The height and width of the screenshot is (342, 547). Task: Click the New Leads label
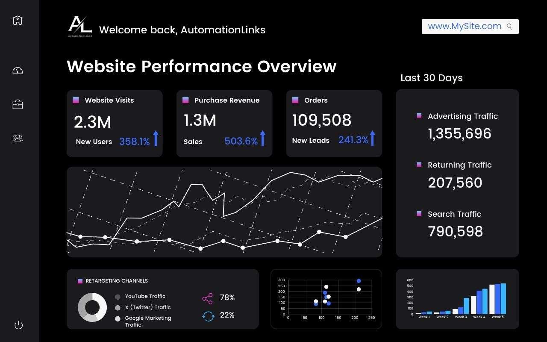311,140
